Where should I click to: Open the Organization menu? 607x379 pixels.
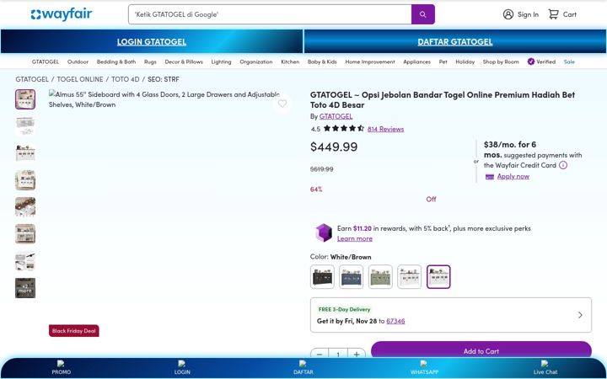click(x=256, y=61)
